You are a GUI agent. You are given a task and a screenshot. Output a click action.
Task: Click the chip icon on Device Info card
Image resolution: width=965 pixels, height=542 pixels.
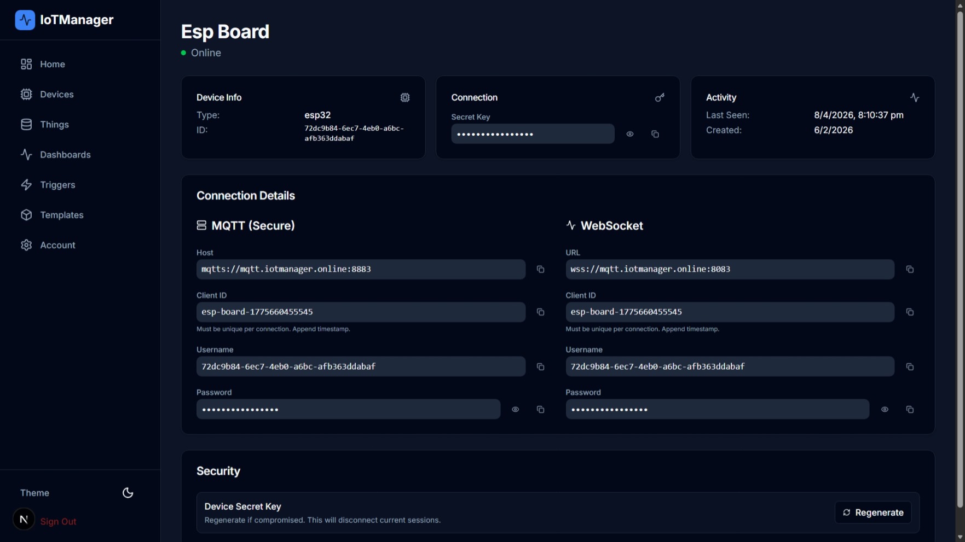(x=405, y=97)
